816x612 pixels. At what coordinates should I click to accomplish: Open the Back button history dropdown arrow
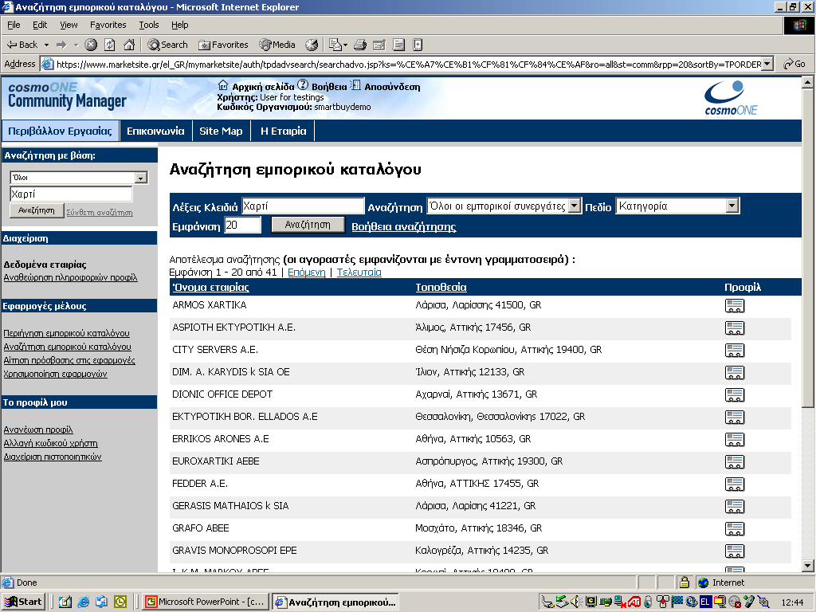[x=46, y=45]
